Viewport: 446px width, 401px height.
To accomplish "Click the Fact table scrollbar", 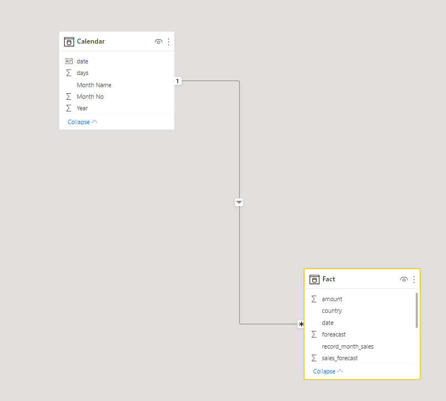I will tap(417, 310).
